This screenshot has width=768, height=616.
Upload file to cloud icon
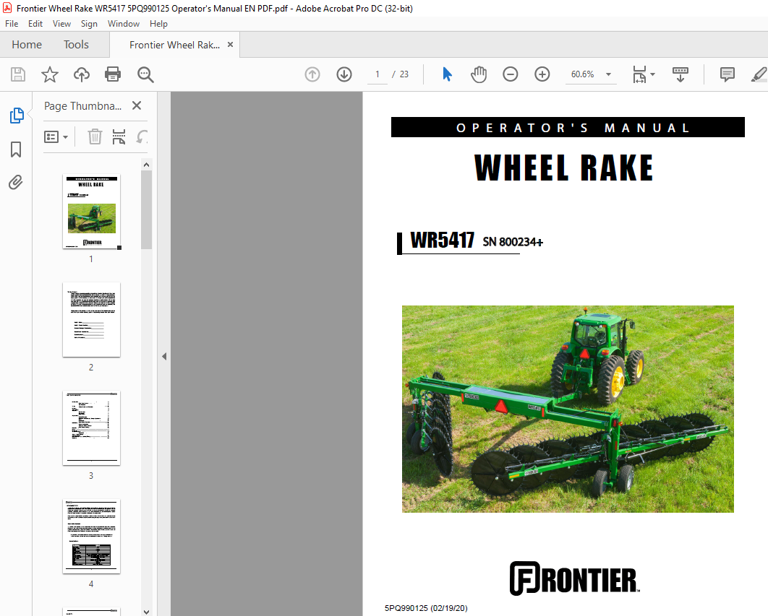[81, 74]
